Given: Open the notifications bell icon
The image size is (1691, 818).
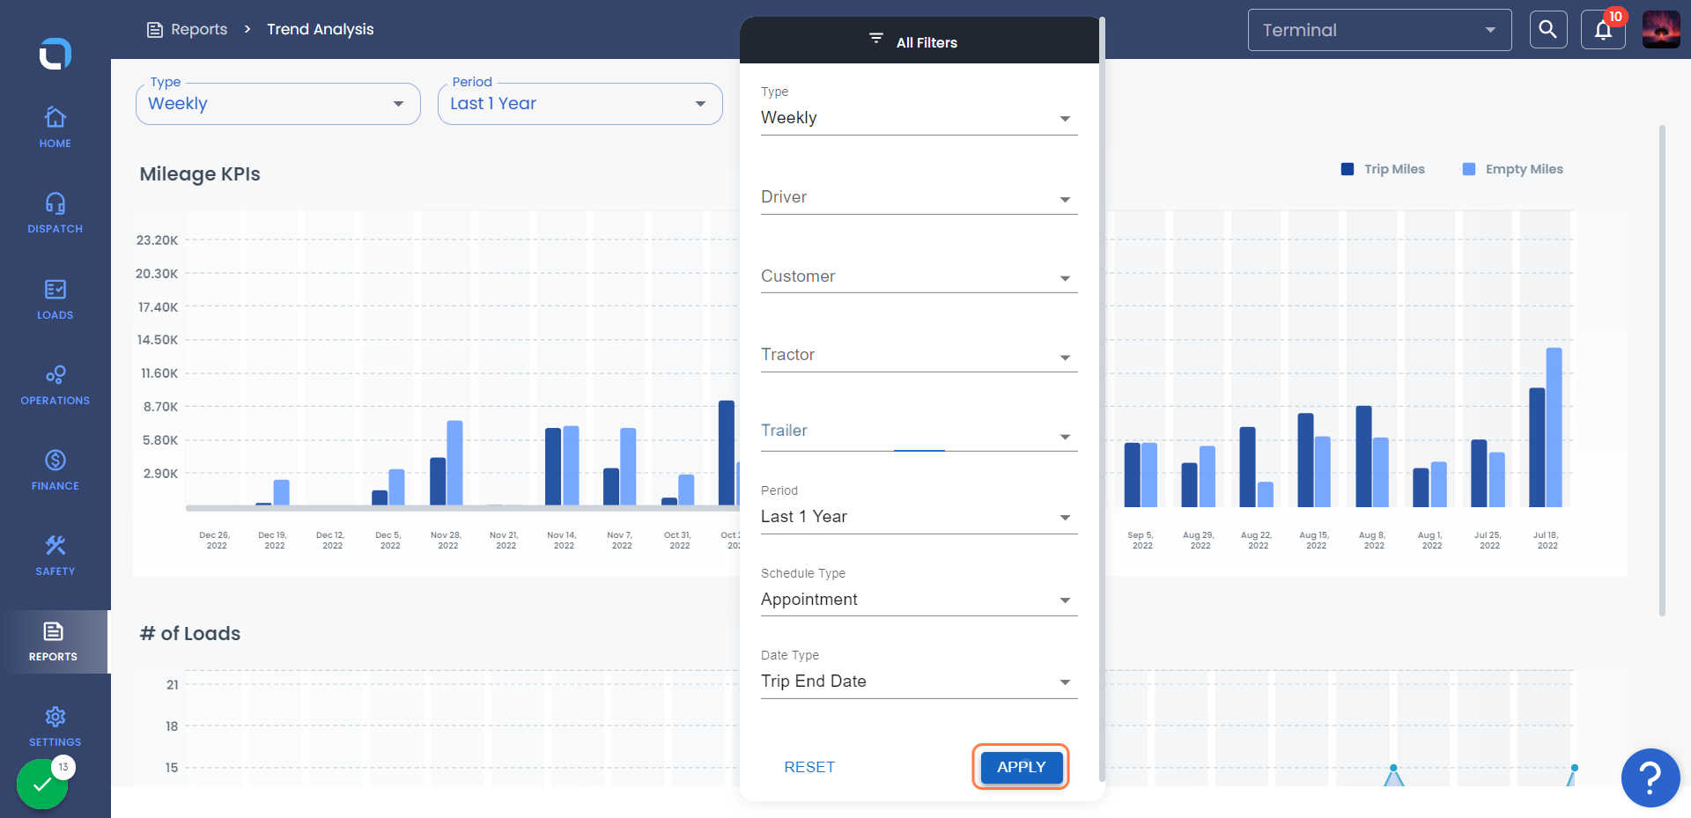Looking at the screenshot, I should coord(1603,30).
